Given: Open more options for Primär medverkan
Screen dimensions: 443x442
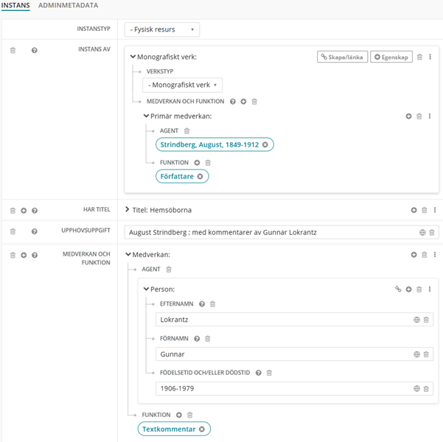Looking at the screenshot, I should point(430,116).
